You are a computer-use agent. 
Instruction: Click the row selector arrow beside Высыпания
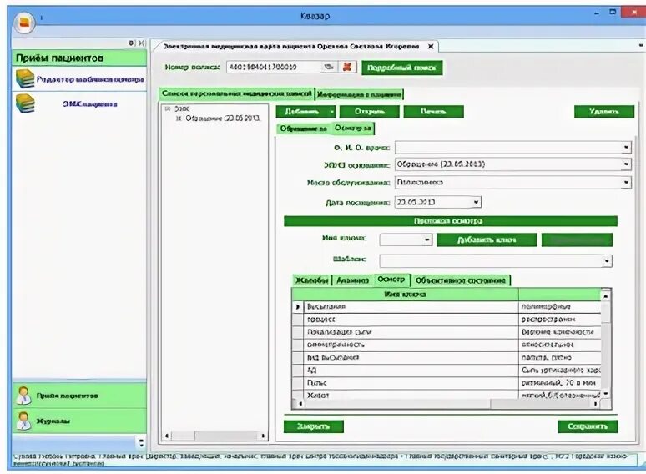(298, 307)
